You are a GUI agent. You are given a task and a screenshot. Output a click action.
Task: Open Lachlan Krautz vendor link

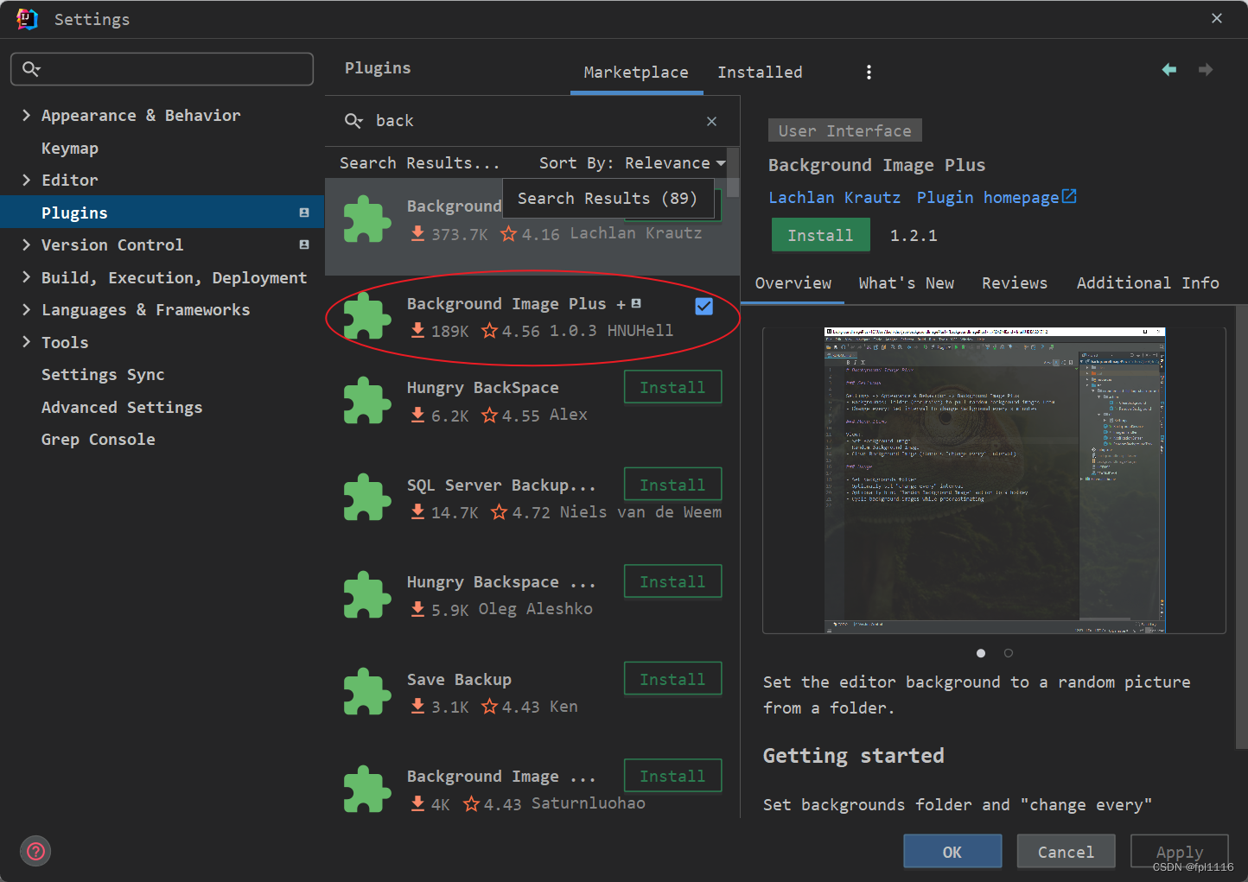tap(834, 197)
